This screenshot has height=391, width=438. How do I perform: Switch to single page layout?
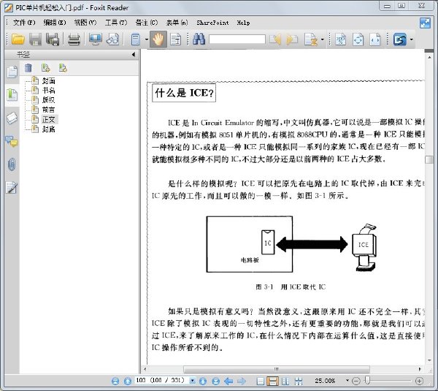(260, 381)
